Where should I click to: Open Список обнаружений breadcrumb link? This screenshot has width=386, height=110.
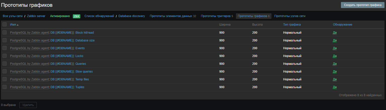coord(99,16)
